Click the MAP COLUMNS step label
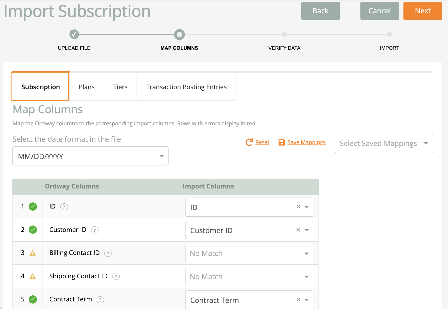The width and height of the screenshot is (448, 309). [179, 48]
